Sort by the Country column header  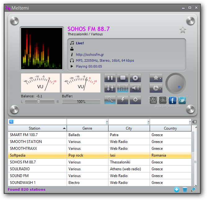pyautogui.click(x=170, y=128)
